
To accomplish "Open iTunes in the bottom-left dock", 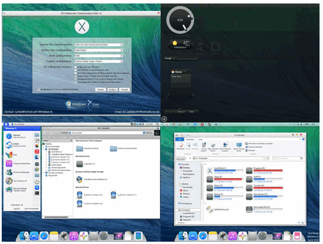I will (x=74, y=236).
